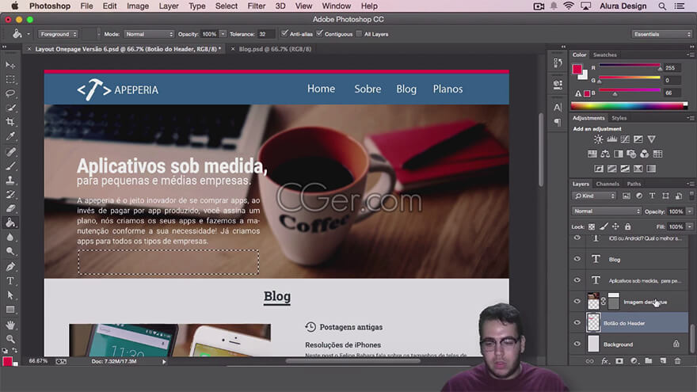Open the Layer menu
697x392 pixels.
[x=169, y=6]
